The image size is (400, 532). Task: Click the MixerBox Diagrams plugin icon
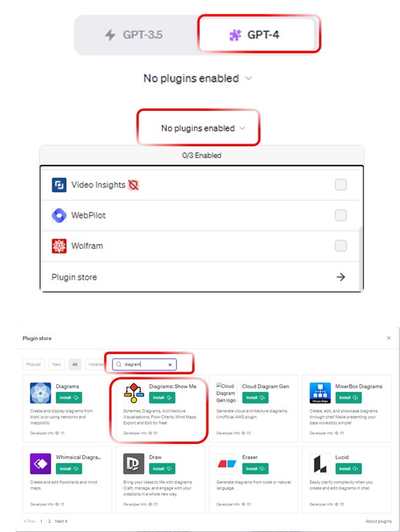coord(320,393)
